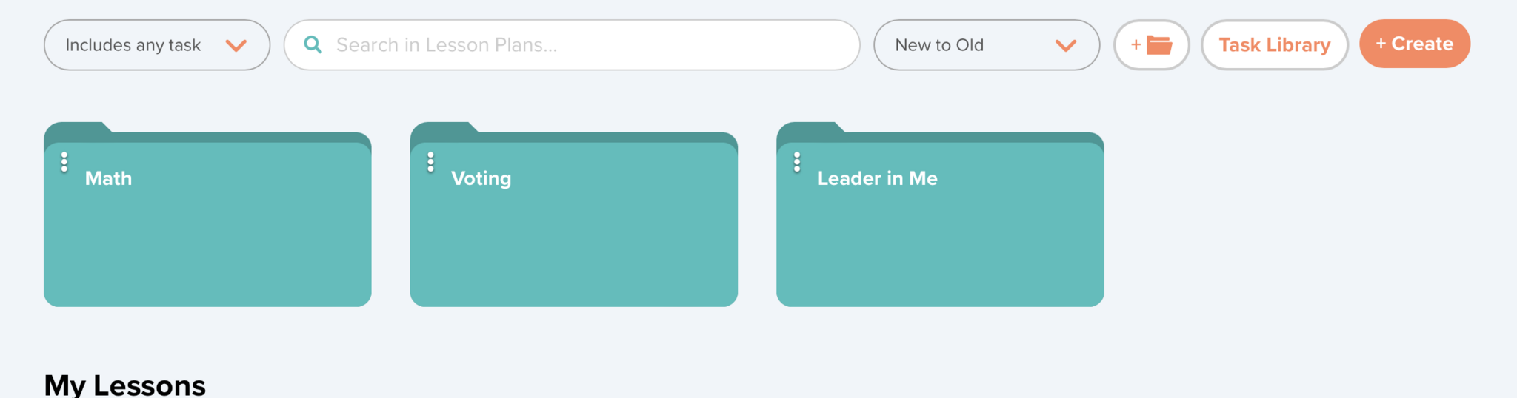This screenshot has width=1517, height=398.
Task: Open the Math folder card
Action: [x=207, y=237]
